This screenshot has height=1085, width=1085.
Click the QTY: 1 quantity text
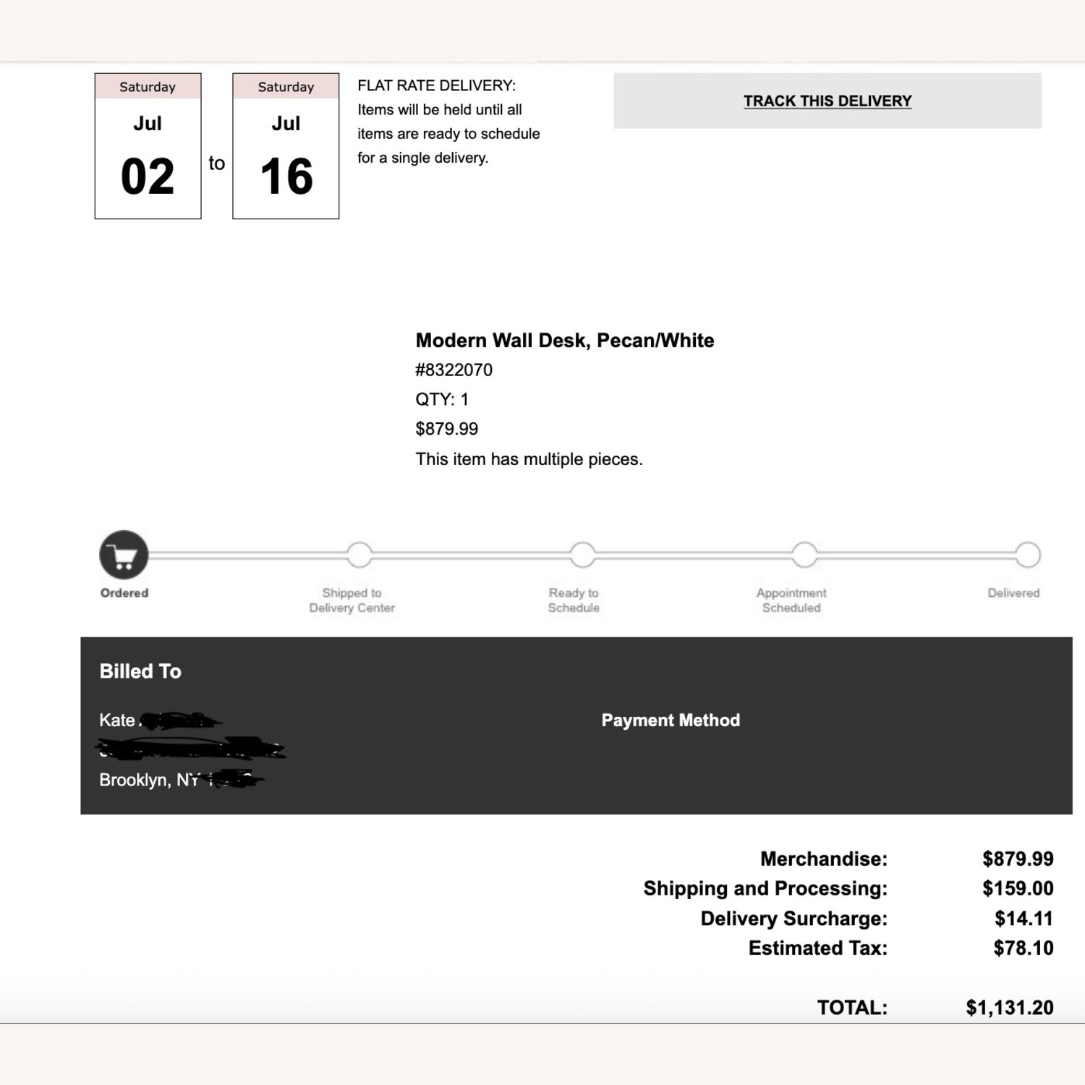(x=442, y=400)
